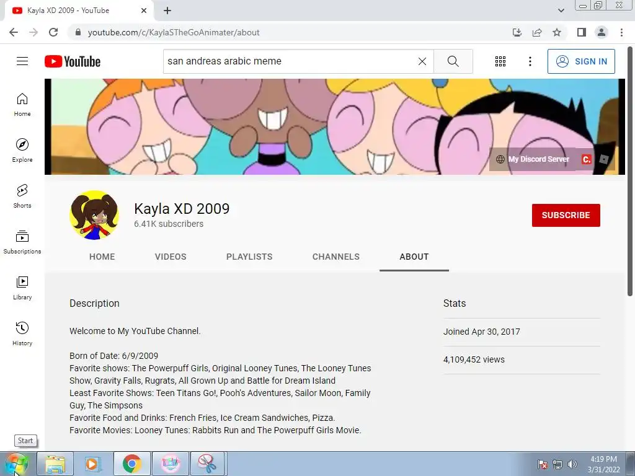Open the Windows Start button
Screen dimensions: 635x476
(x=17, y=464)
